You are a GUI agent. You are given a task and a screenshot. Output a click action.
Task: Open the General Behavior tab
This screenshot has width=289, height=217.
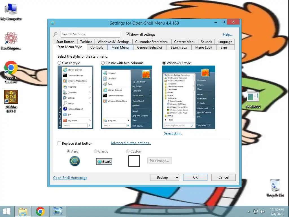(150, 47)
